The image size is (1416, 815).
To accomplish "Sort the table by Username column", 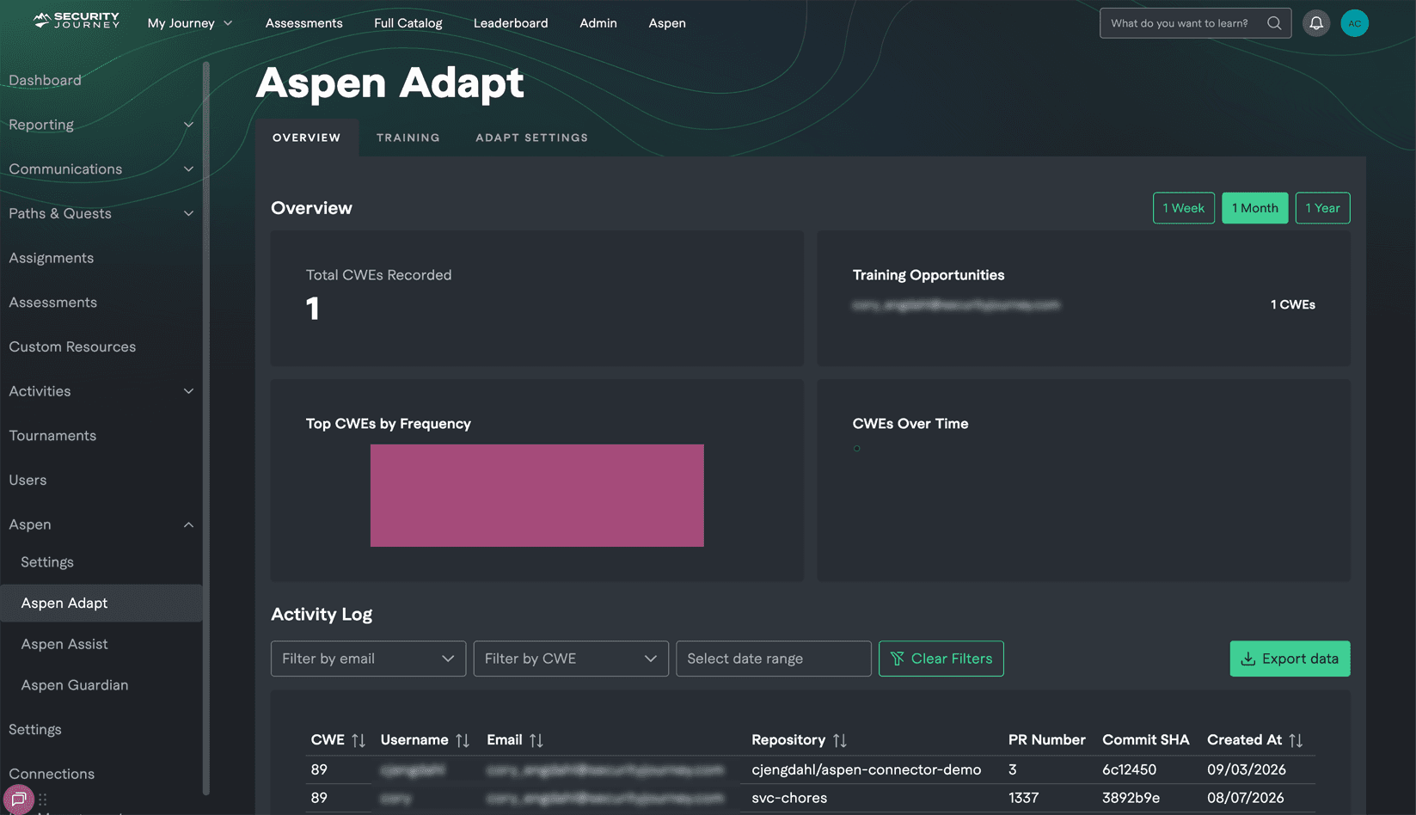I will tap(463, 740).
